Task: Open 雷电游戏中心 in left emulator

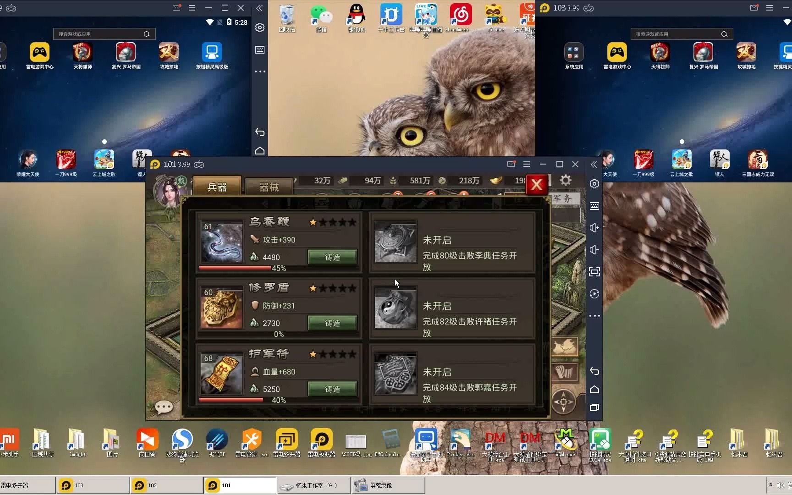Action: click(x=40, y=56)
